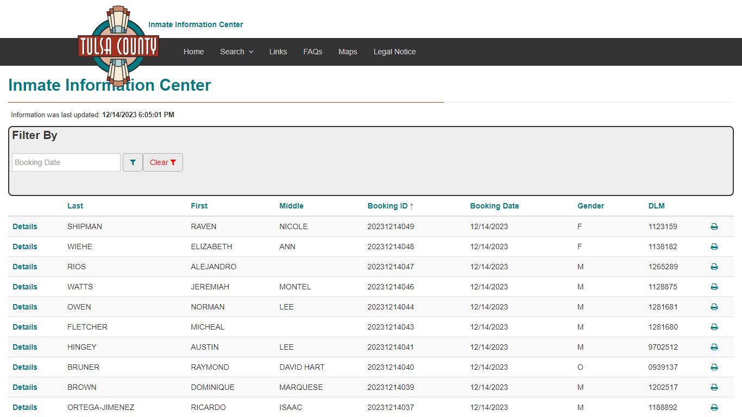
Task: Open Details for RIOS ALEJANDRO
Action: point(25,267)
